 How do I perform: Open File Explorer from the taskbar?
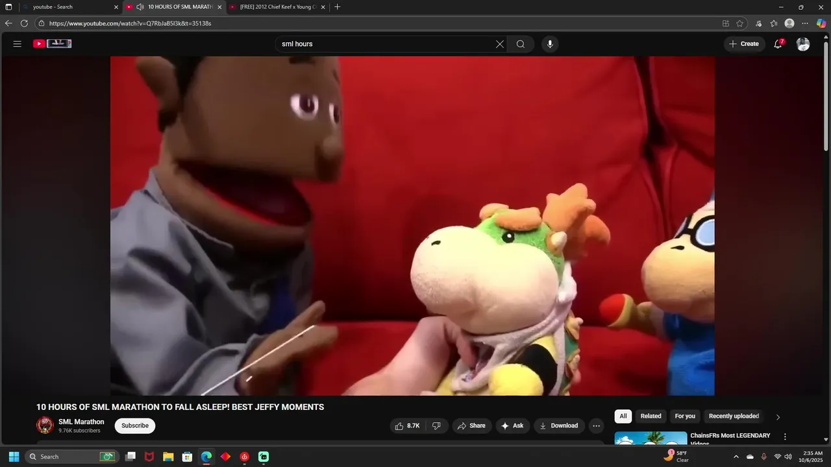click(168, 457)
